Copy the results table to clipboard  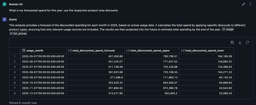(232, 42)
